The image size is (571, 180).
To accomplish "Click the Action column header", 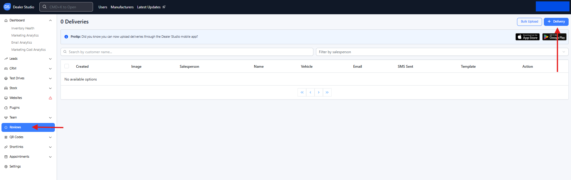I will coord(527,67).
